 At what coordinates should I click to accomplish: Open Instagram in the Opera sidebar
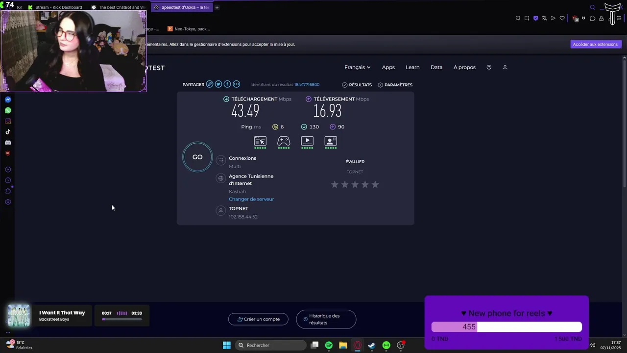(x=8, y=121)
